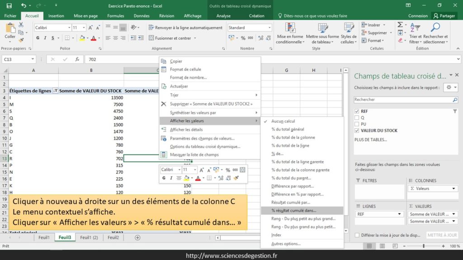The width and height of the screenshot is (463, 260).
Task: Uncheck the REF field checkbox
Action: (357, 111)
